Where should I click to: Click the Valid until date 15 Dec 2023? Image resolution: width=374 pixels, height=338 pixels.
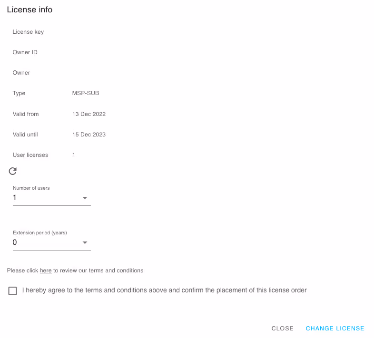point(89,135)
